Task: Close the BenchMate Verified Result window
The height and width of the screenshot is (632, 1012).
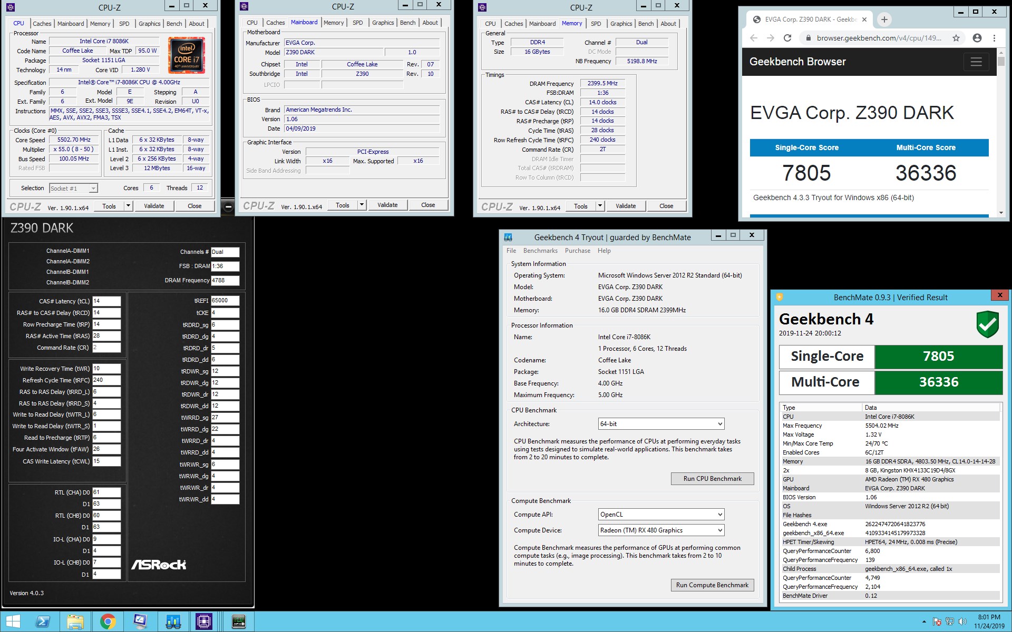Action: [x=1000, y=295]
